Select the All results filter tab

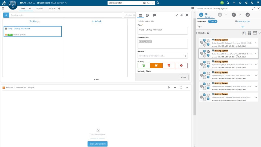coord(206,15)
